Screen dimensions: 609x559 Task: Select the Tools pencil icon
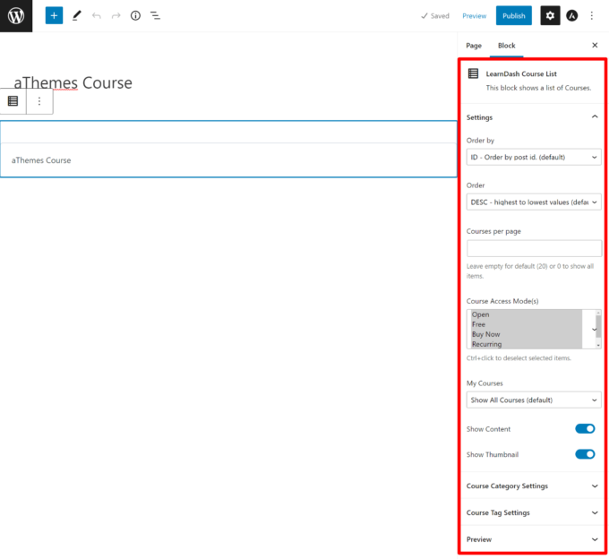(77, 15)
